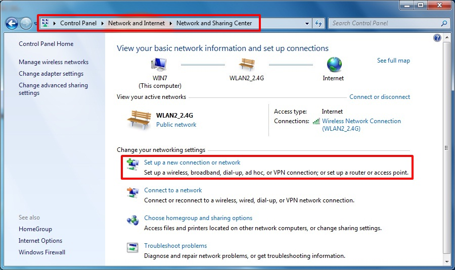Screen dimensions: 455x270
Task: Expand arrow after Control Panel breadcrumb
Action: pyautogui.click(x=103, y=23)
